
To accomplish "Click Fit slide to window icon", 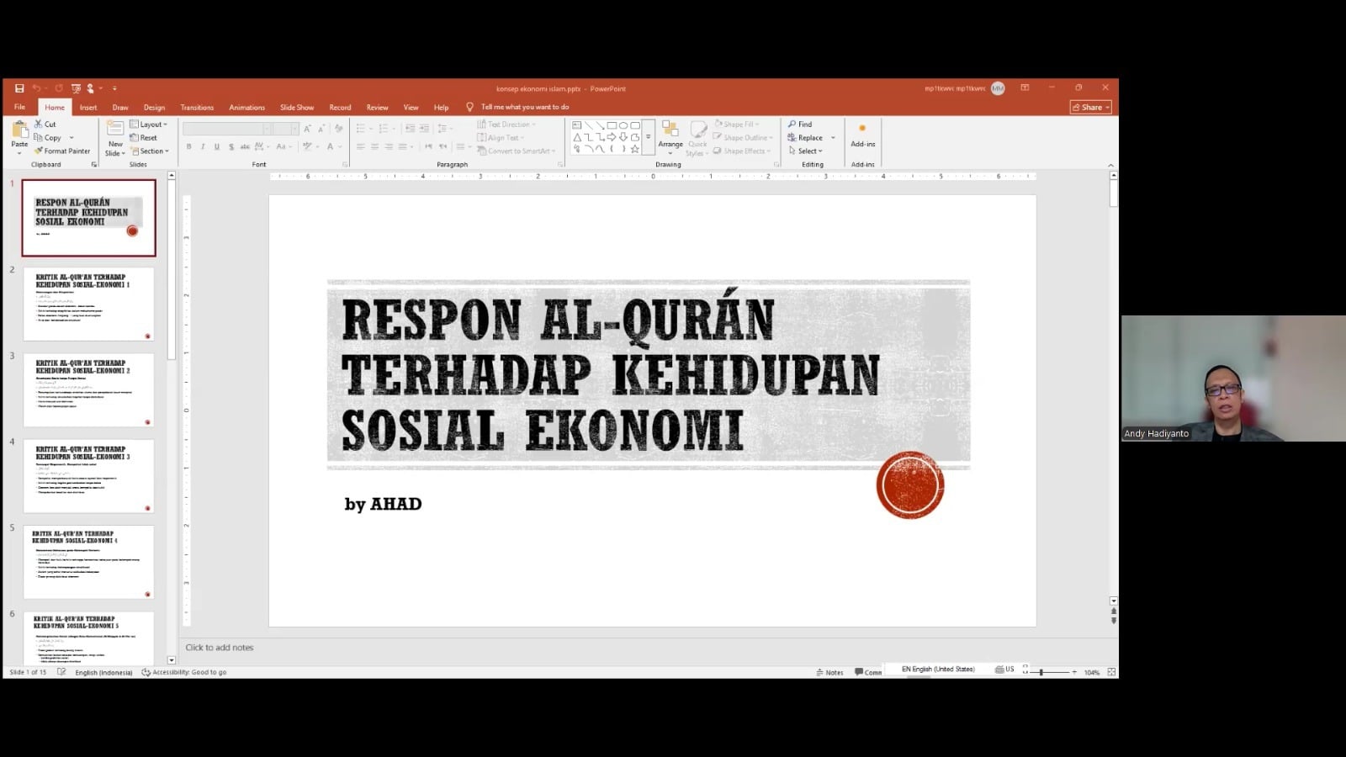I will coord(1111,672).
